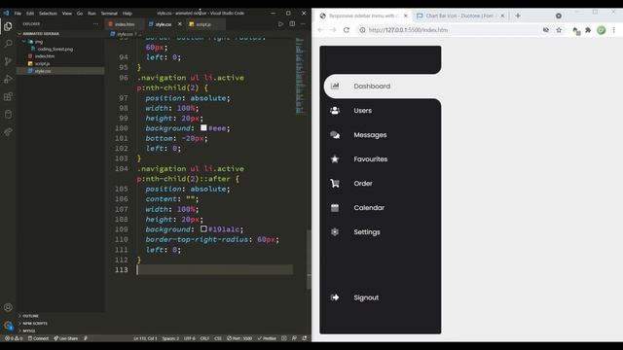Click the browser address bar URL
Image resolution: width=623 pixels, height=350 pixels.
coord(408,30)
